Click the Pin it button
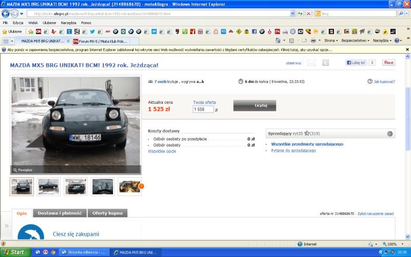Screen dimensions: 411x257 389,62
